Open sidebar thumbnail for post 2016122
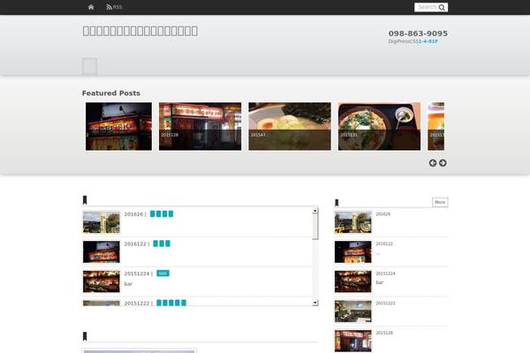This screenshot has height=353, width=530. point(352,252)
